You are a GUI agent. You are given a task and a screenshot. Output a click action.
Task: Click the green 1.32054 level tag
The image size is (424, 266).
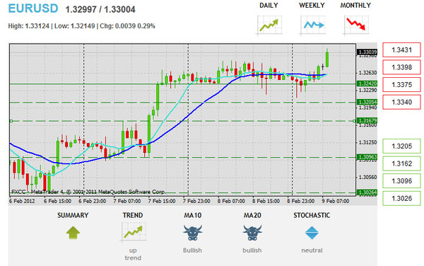point(367,102)
